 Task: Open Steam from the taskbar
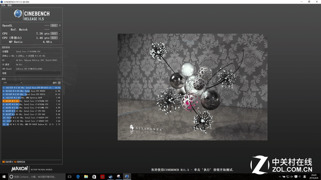click(110, 176)
